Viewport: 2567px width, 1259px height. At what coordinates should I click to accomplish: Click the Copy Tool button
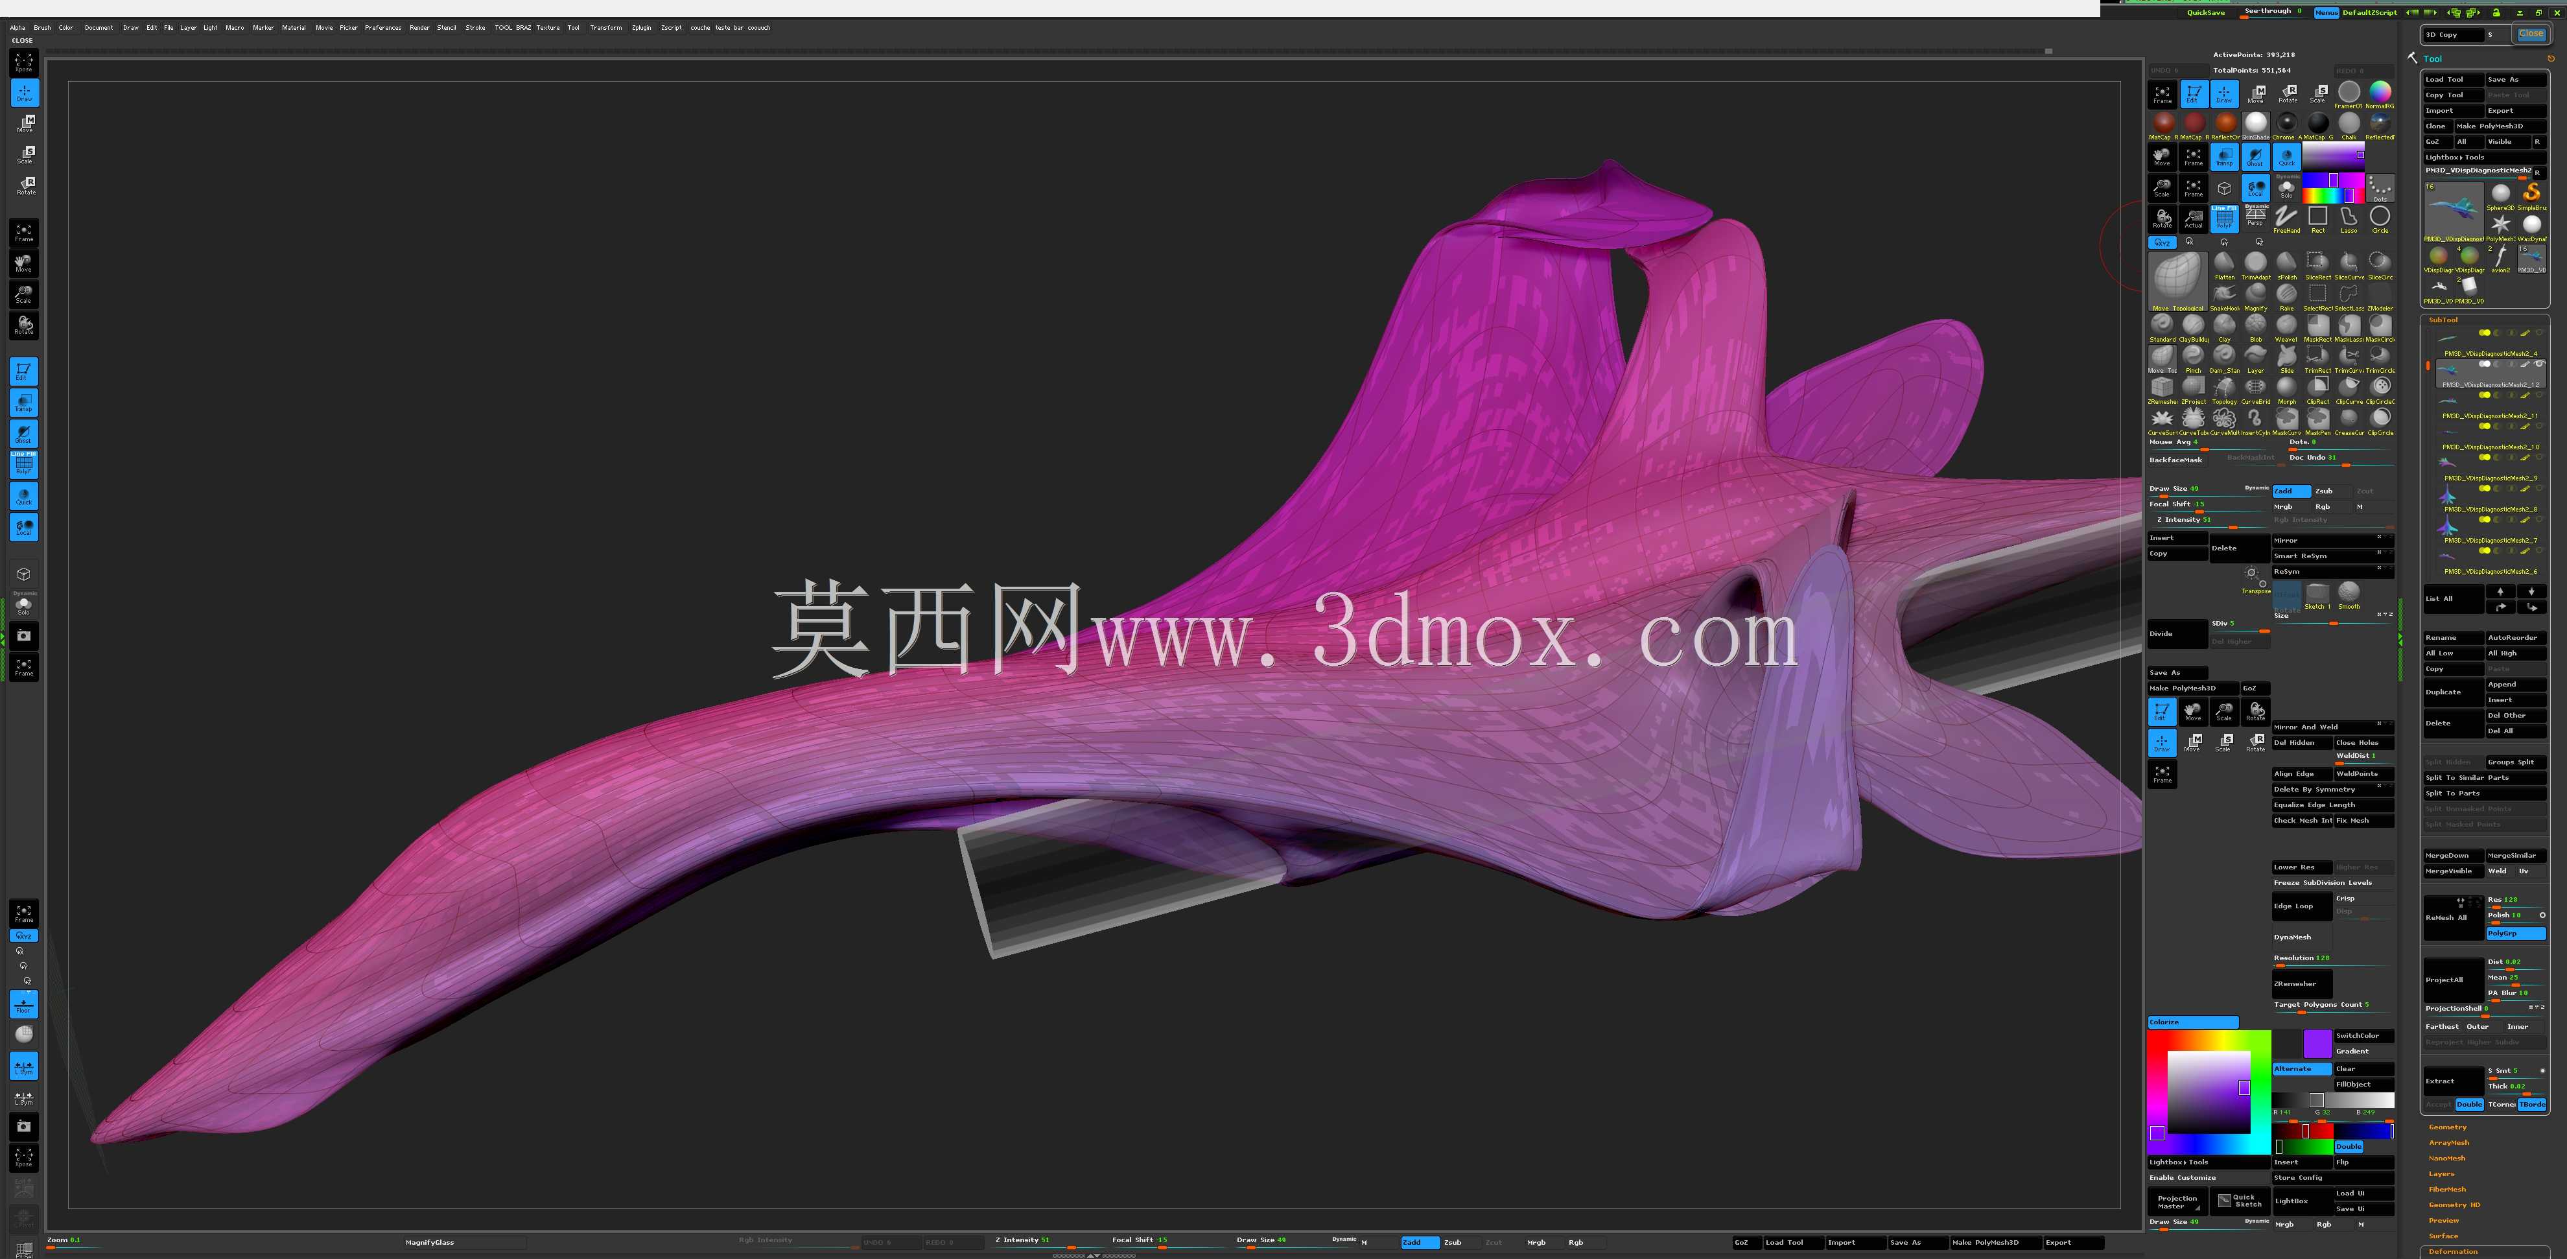pos(2454,95)
